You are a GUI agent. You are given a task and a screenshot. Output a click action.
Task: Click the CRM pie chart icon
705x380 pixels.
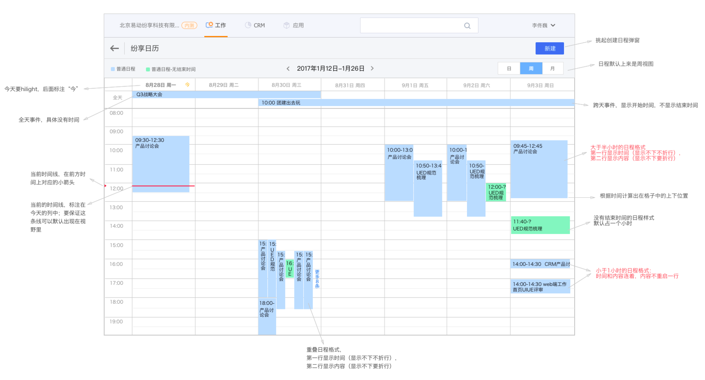[248, 25]
